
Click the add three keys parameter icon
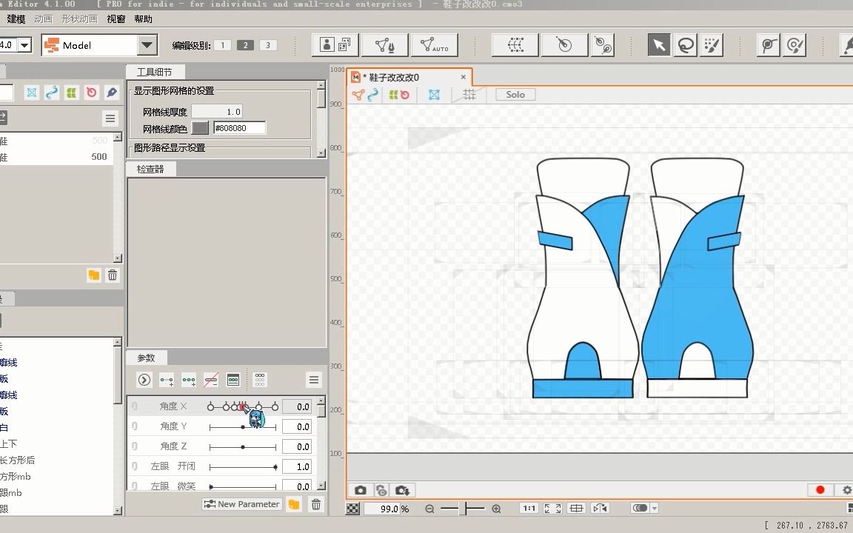pos(189,380)
